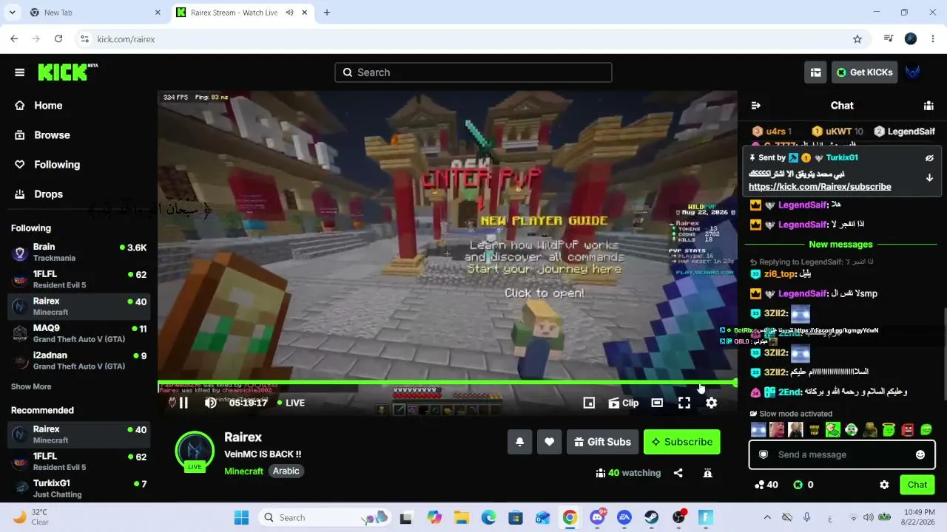
Task: Enter fullscreen video mode
Action: point(684,403)
